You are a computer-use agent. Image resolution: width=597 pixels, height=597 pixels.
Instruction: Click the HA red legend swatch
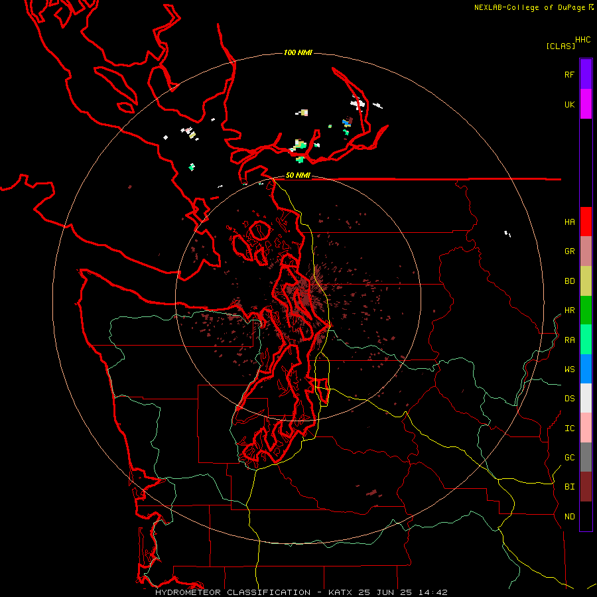586,222
